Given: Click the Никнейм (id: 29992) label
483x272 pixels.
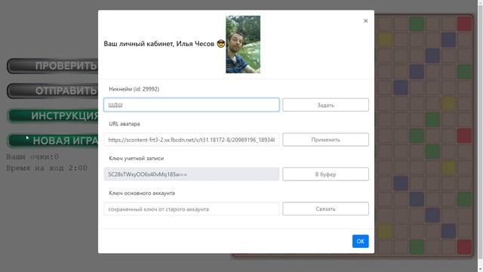Looking at the screenshot, I should click(134, 89).
